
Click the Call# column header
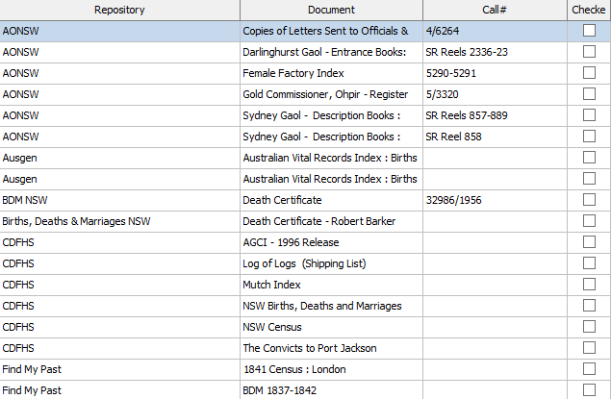495,10
